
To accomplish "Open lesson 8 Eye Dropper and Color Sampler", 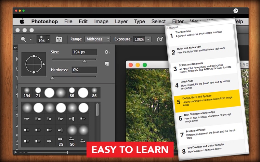I will pos(212,149).
